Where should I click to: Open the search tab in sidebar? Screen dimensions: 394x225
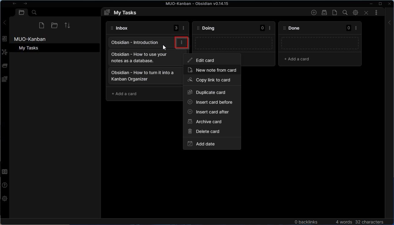coord(34,12)
